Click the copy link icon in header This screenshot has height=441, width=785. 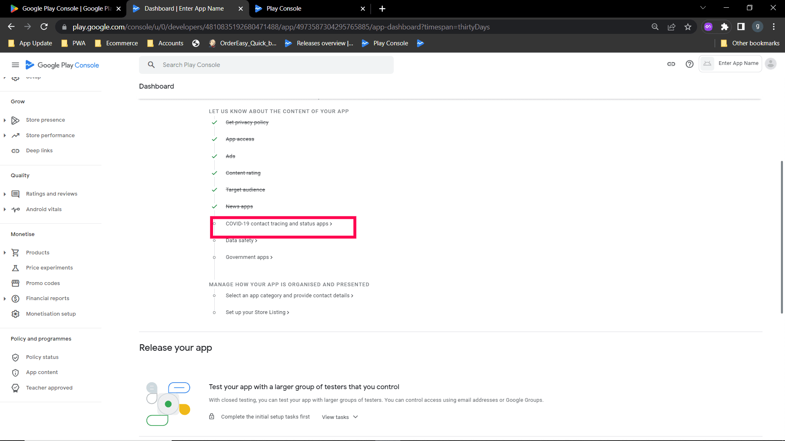[x=671, y=64]
